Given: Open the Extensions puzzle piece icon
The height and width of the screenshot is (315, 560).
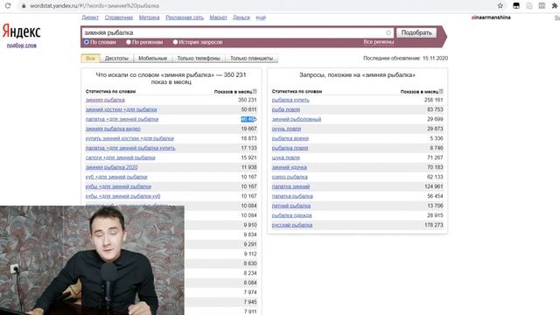Looking at the screenshot, I should (x=555, y=6).
